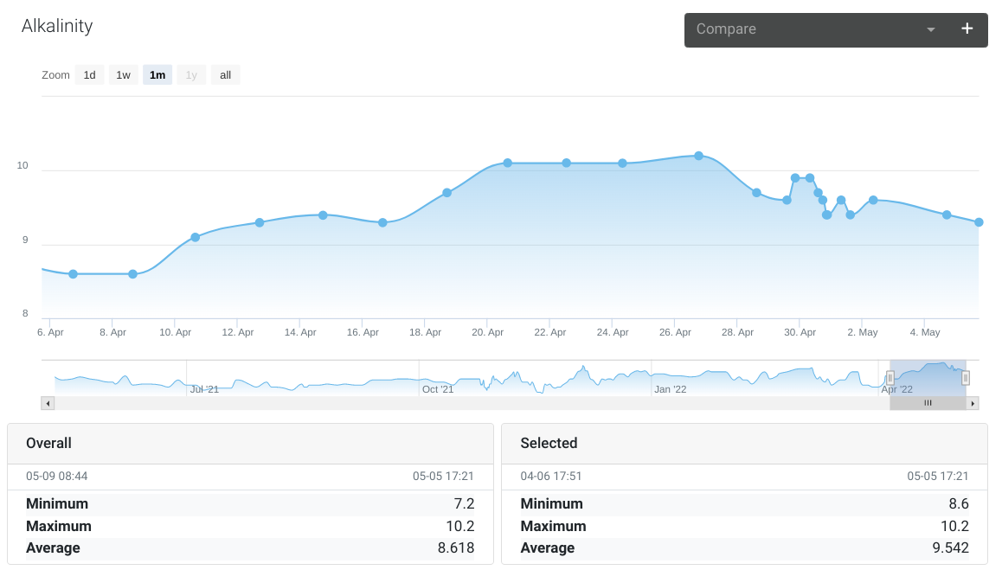Click the final data point of the series
This screenshot has height=570, width=1002.
[979, 222]
